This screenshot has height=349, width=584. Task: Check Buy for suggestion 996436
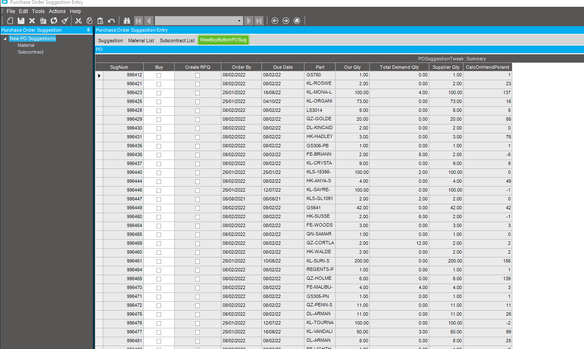point(159,155)
